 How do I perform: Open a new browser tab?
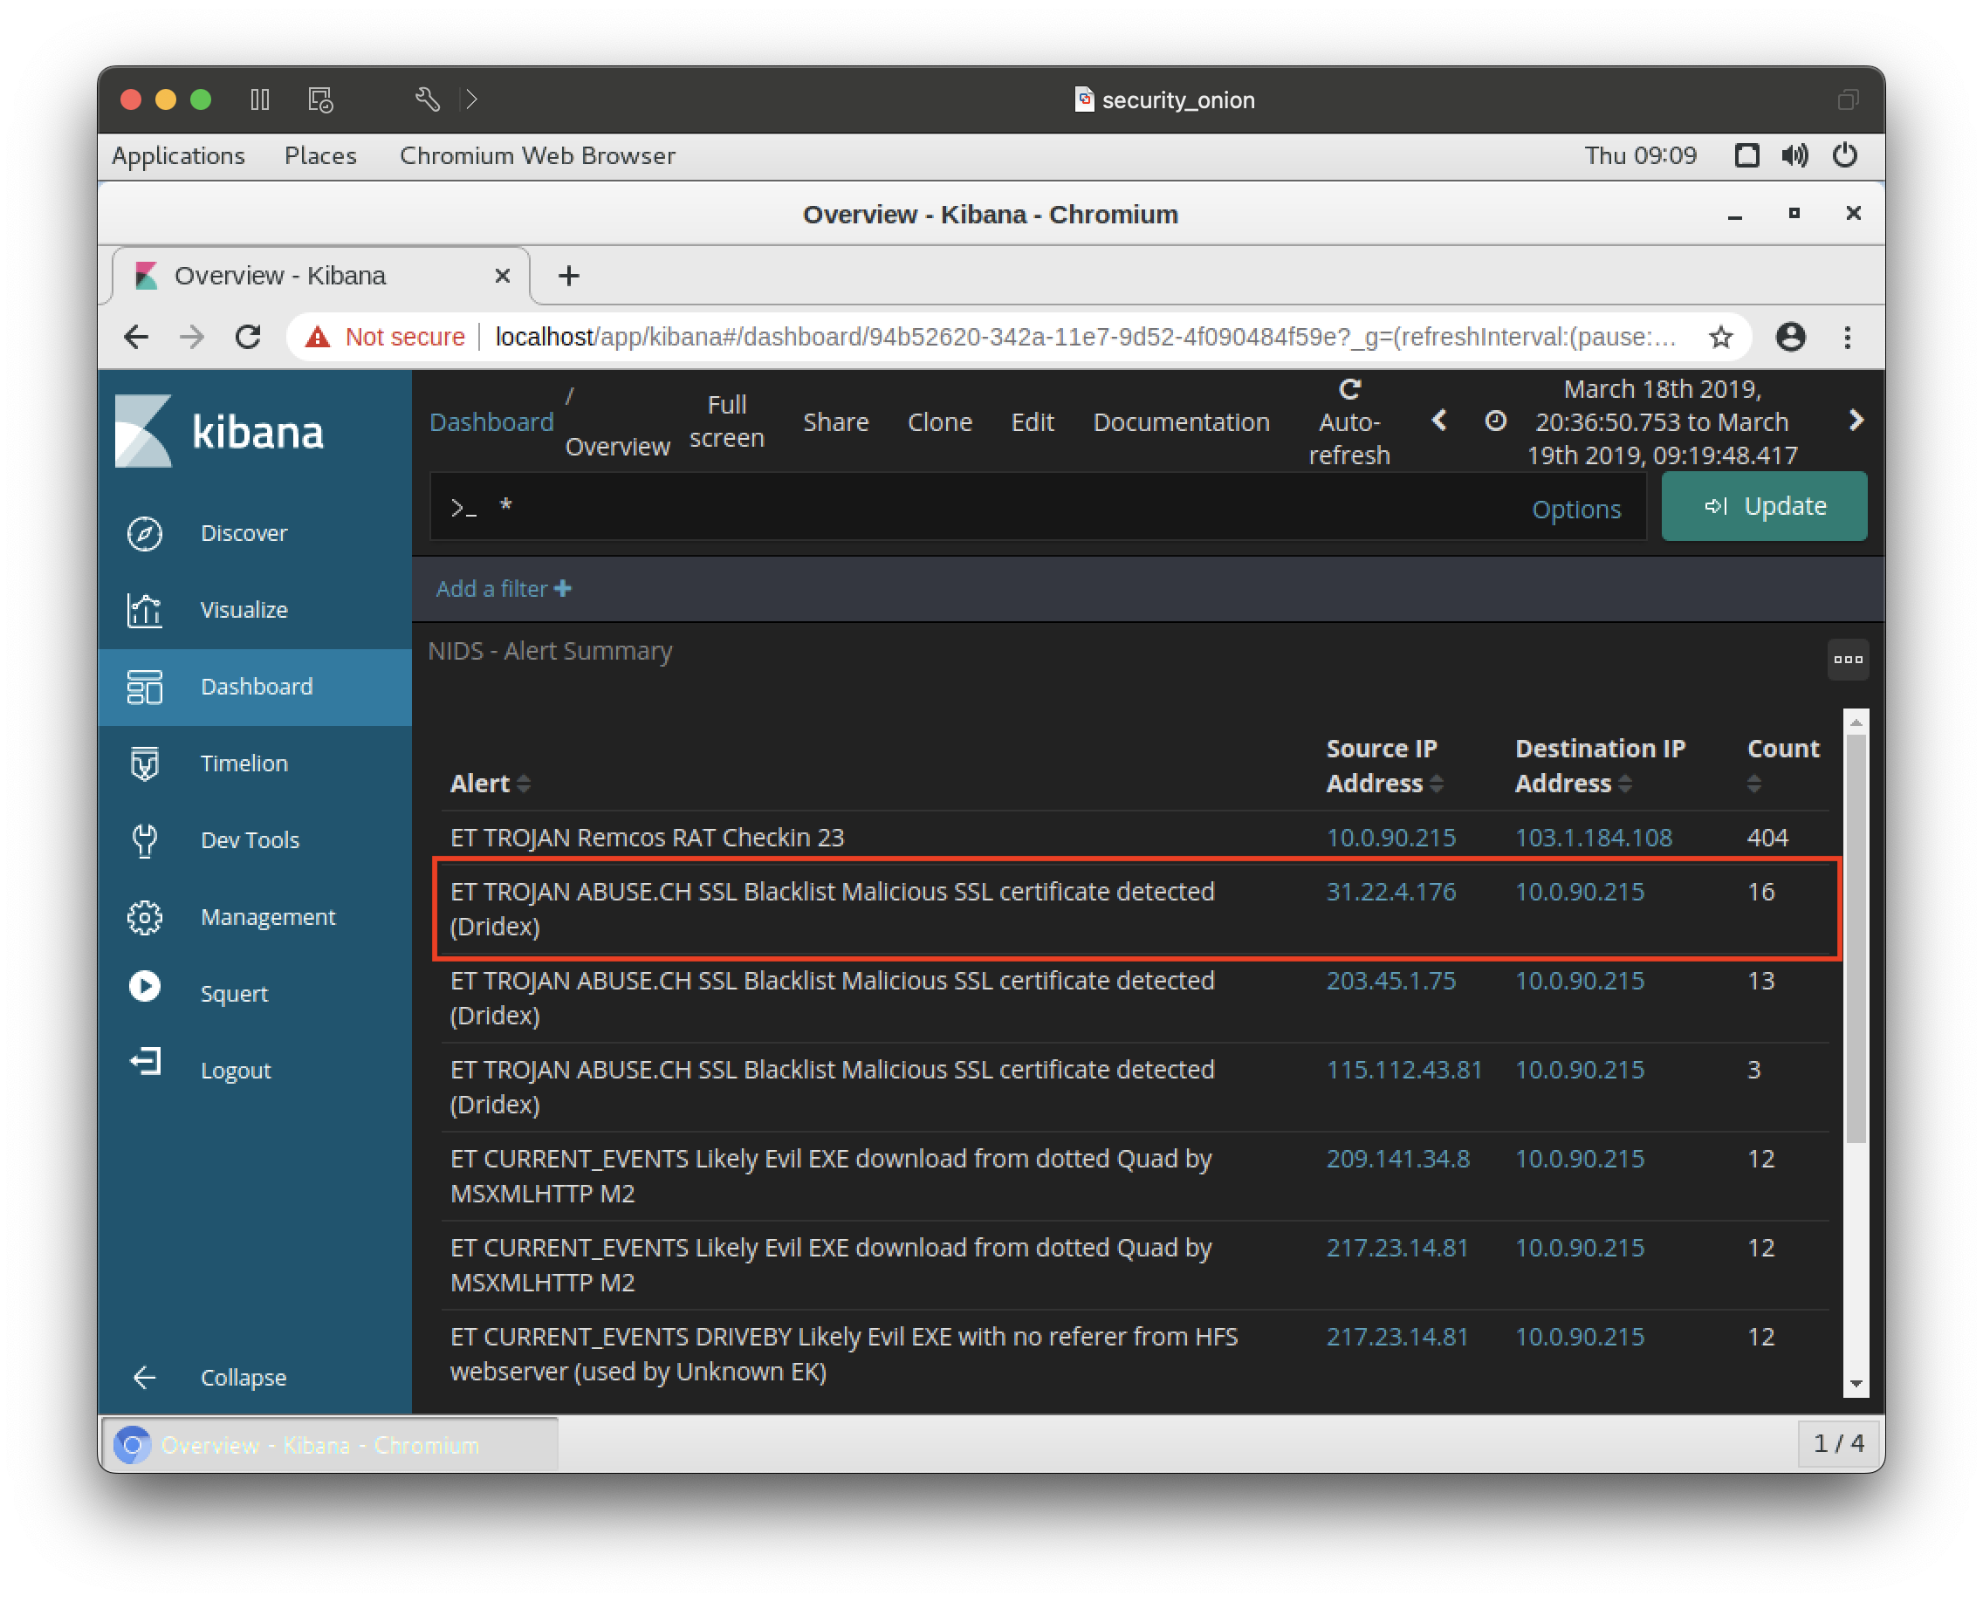click(569, 276)
